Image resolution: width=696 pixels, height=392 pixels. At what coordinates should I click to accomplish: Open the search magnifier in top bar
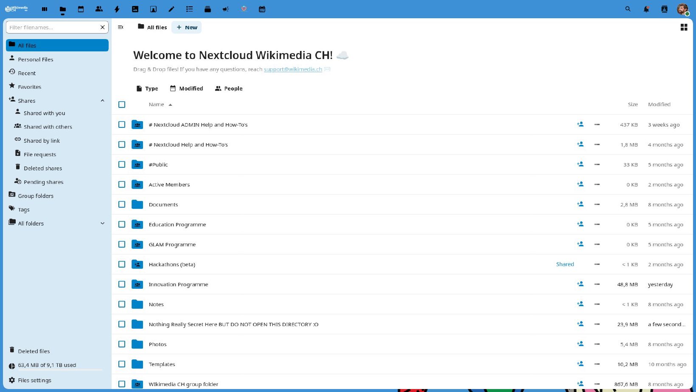pyautogui.click(x=628, y=9)
